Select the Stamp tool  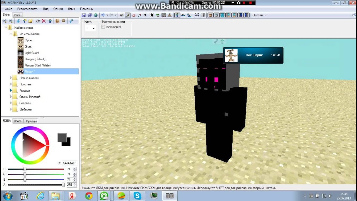pyautogui.click(x=170, y=15)
